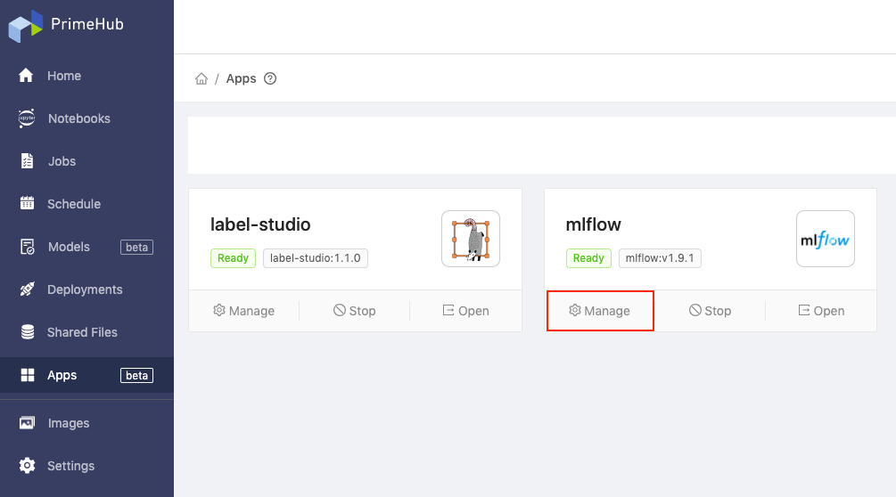Manage the mlflow app
The width and height of the screenshot is (896, 497).
pos(600,311)
